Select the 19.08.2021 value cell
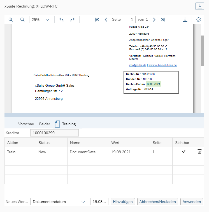209x212 pixels. [129, 152]
